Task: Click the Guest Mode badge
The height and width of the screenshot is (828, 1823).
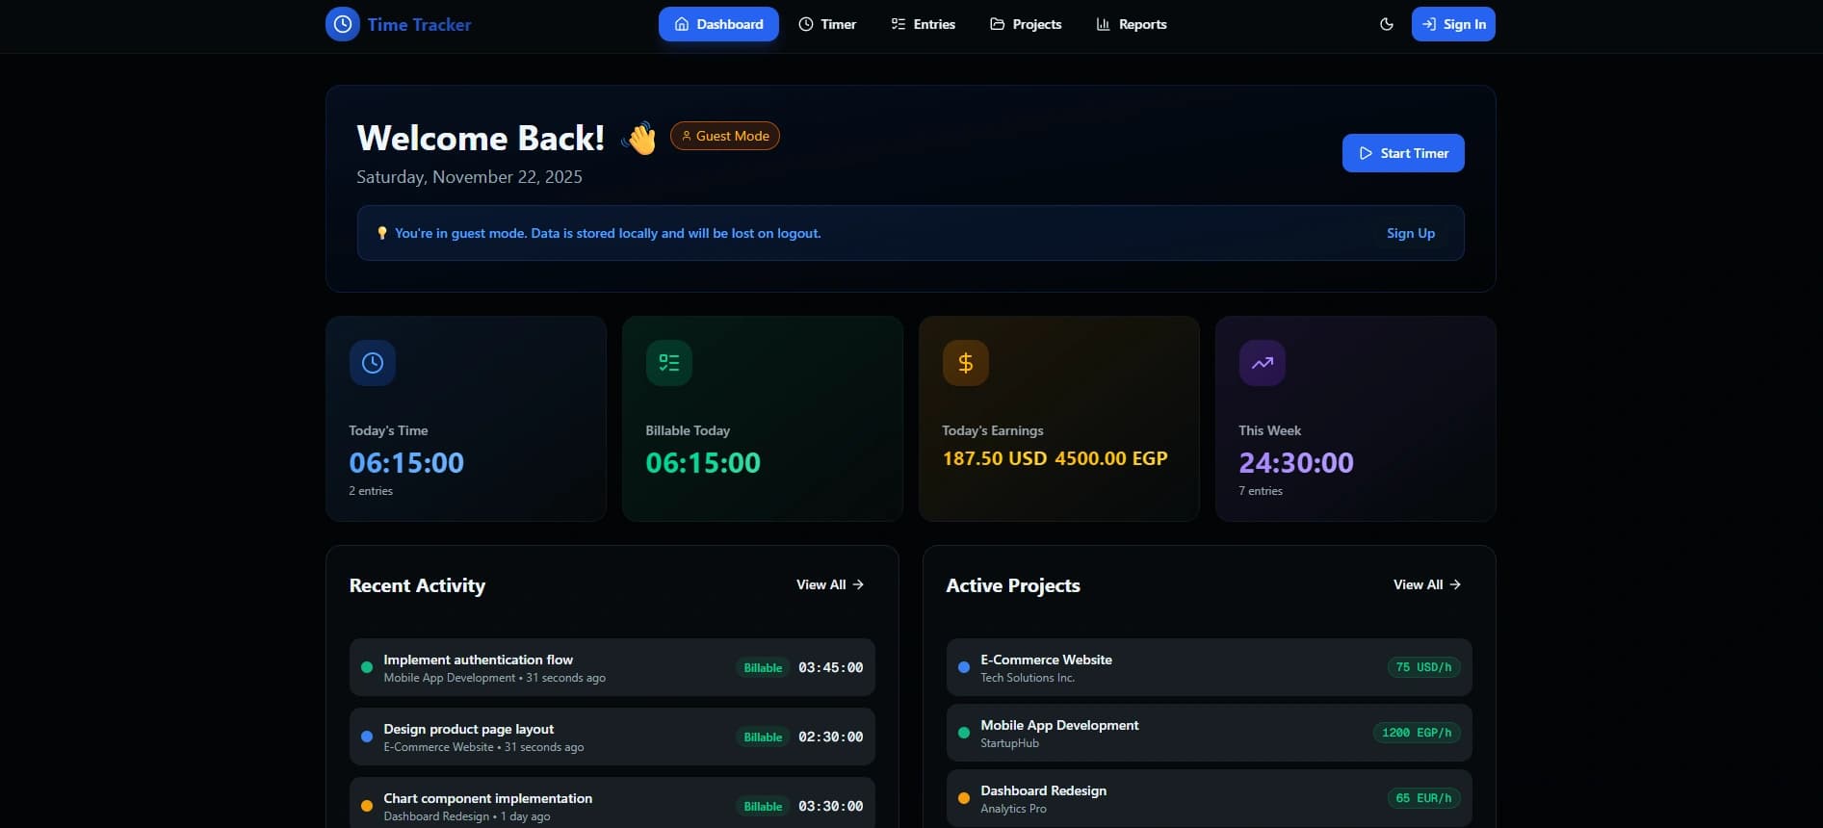Action: click(x=725, y=136)
